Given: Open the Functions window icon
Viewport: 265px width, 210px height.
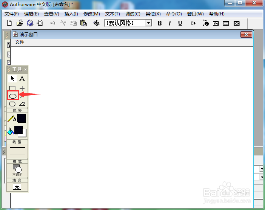Looking at the screenshot, I should point(216,23).
